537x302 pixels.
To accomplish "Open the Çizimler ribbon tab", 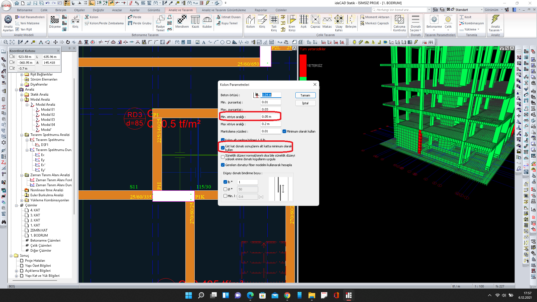I will [281, 10].
